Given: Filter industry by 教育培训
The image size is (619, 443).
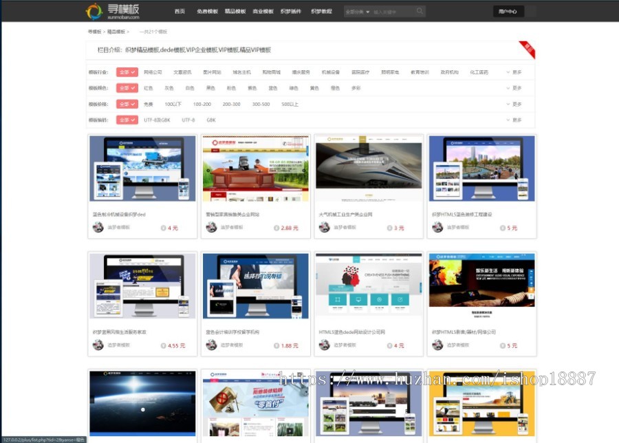Looking at the screenshot, I should point(420,72).
